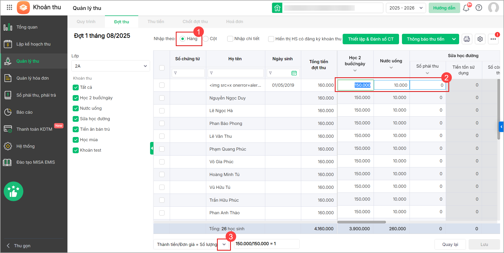Viewport: 504px width, 253px height.
Task: Uncheck the Tất cả fee checkbox
Action: (x=76, y=87)
